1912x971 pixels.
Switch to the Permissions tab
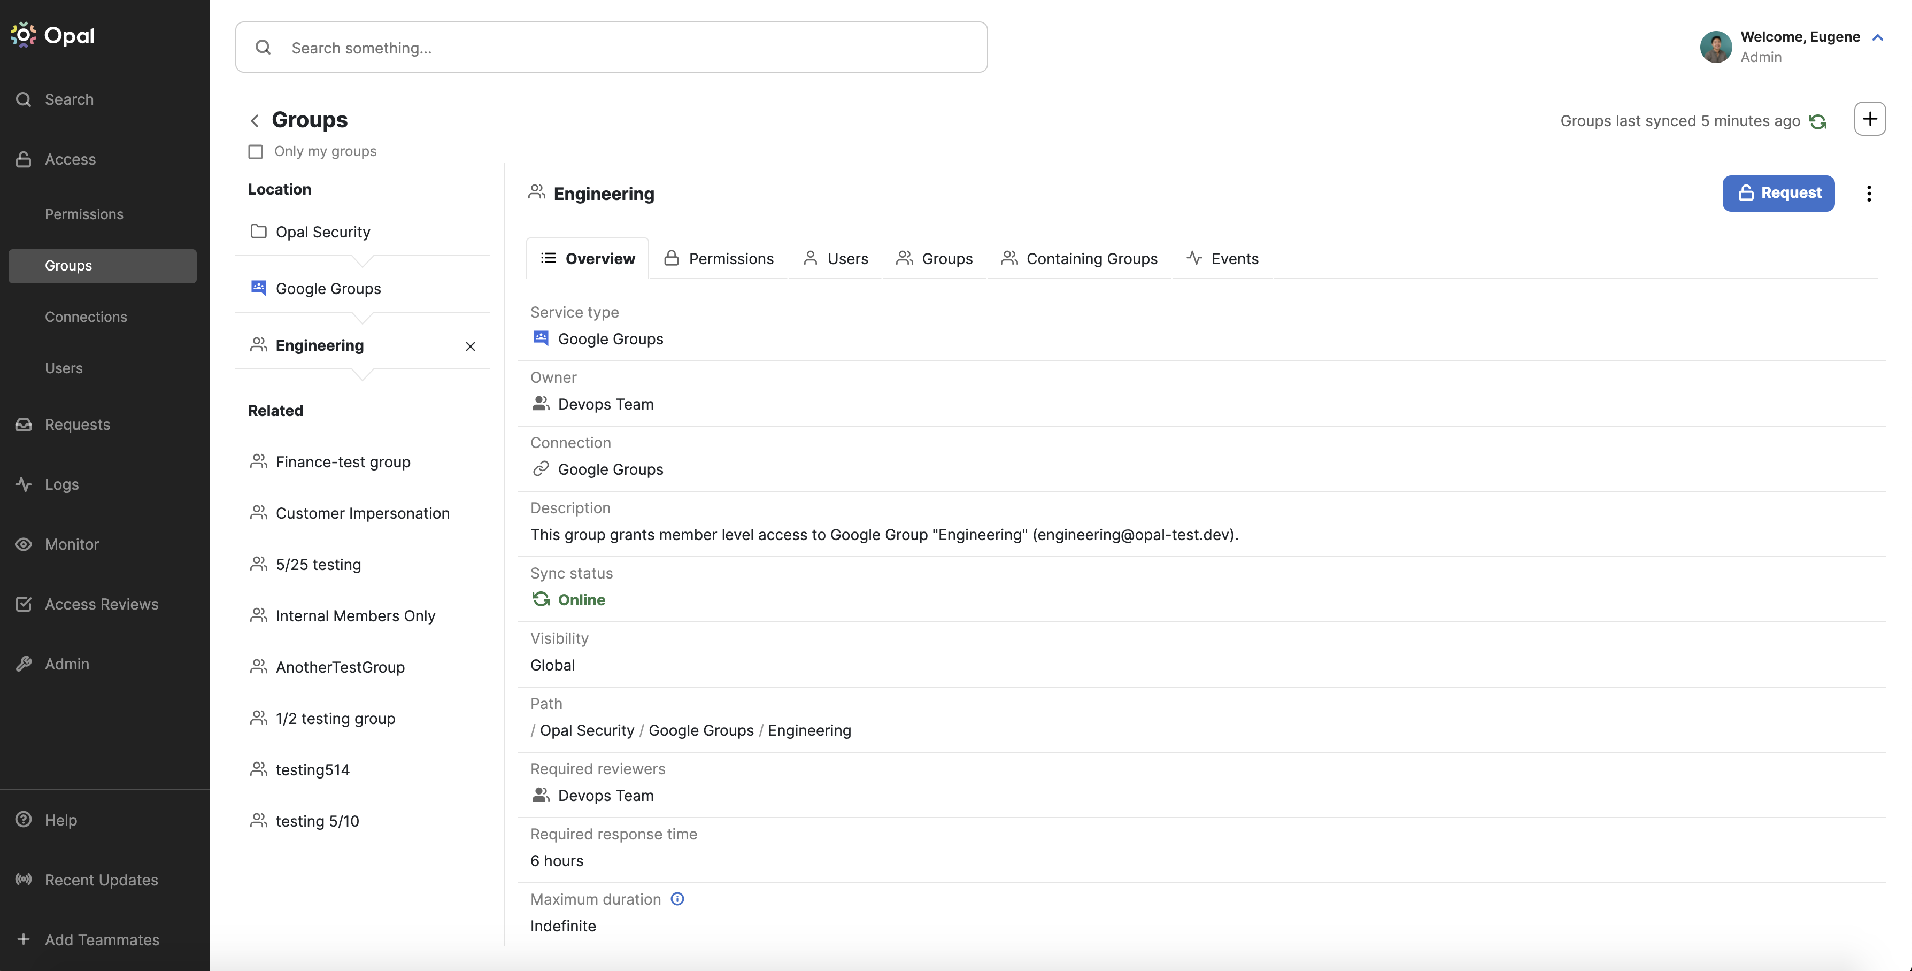point(719,258)
